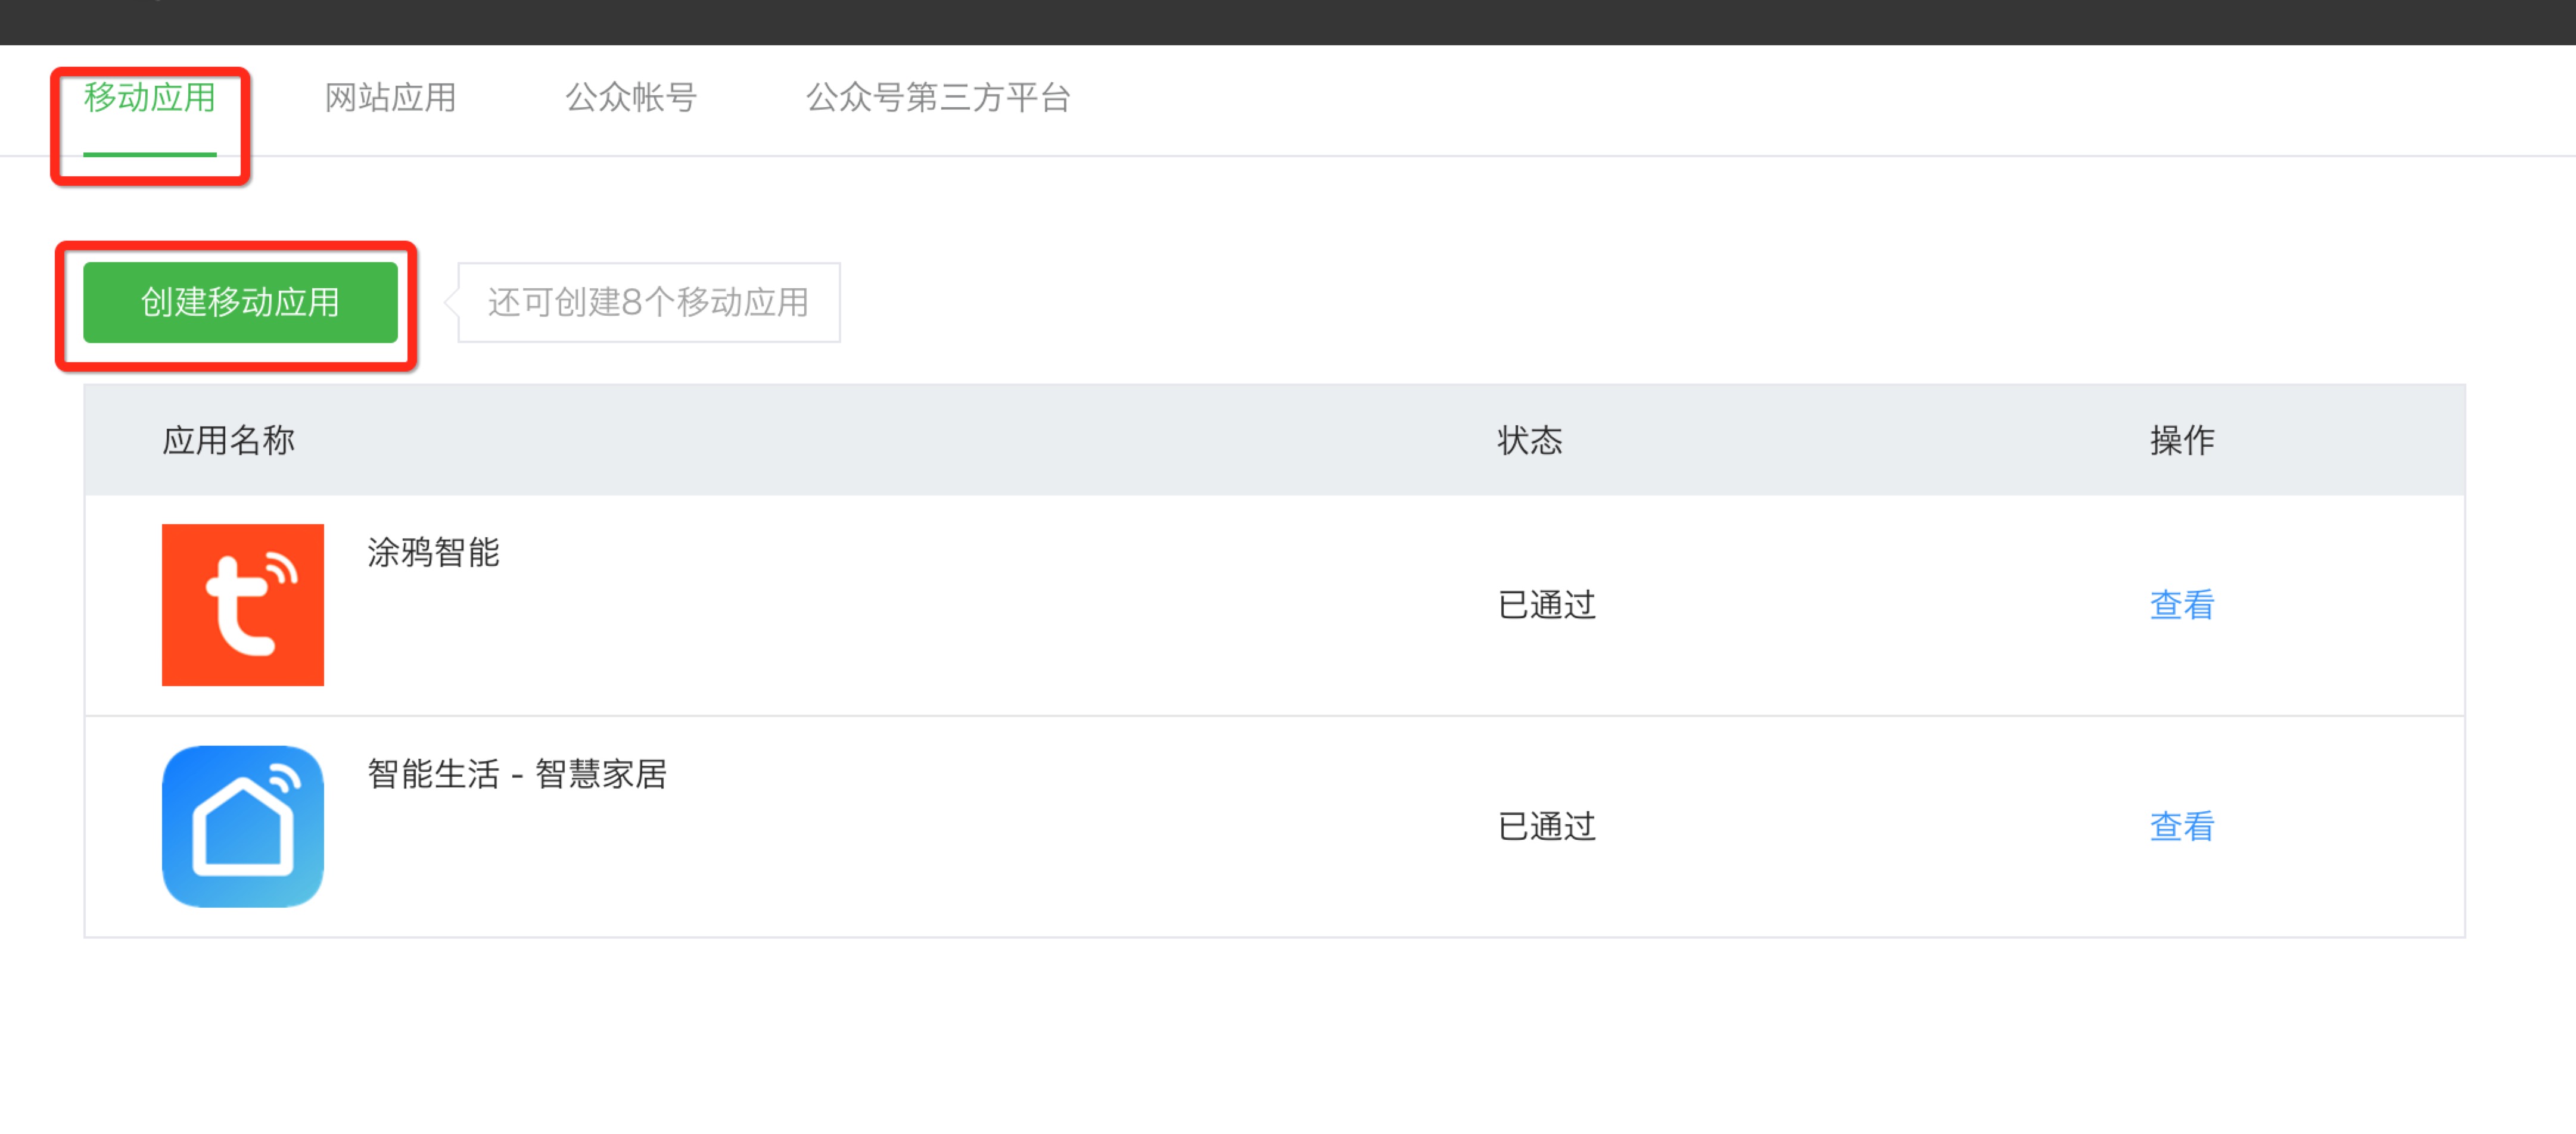Screen dimensions: 2576x1134
Task: Click 查看 link for 涂鸦智能
Action: 2181,605
